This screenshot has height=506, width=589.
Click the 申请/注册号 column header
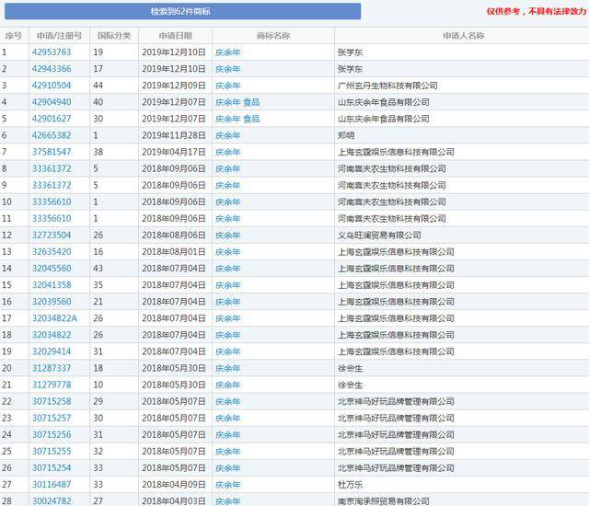pos(59,36)
